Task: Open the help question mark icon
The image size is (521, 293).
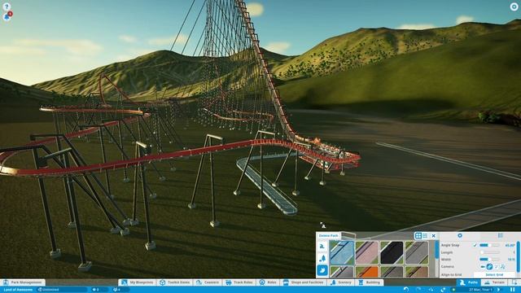Action: click(7, 7)
